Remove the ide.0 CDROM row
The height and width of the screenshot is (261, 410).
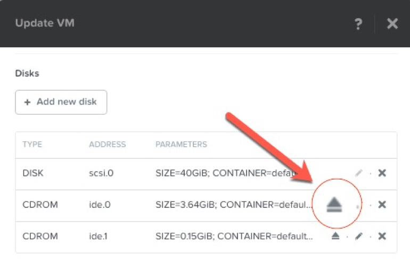tap(382, 205)
